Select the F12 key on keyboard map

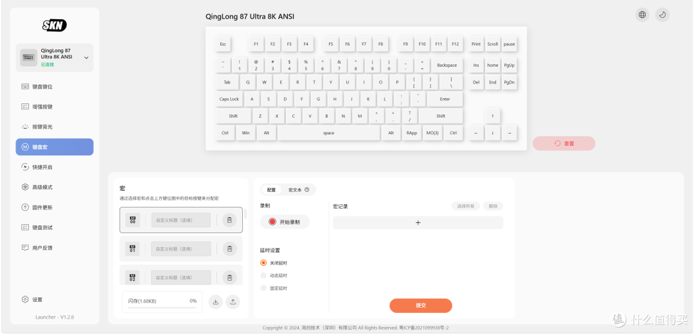click(455, 44)
